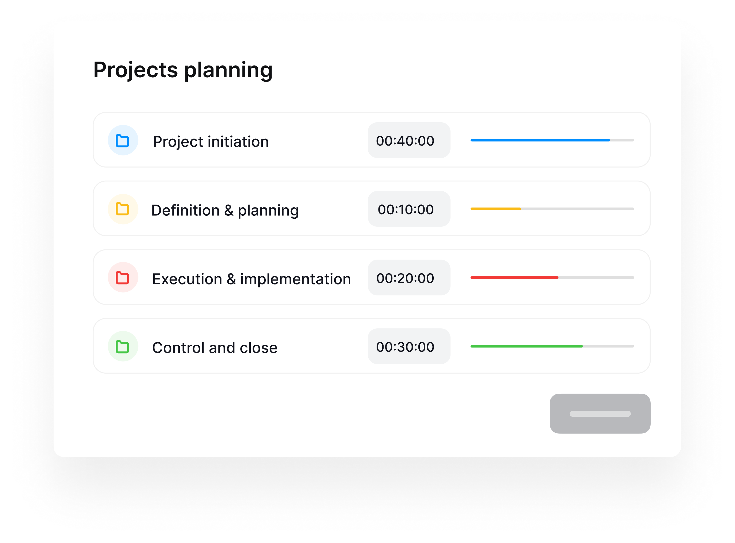Screen dimensions: 735x543
Task: Select the Project initiation label
Action: [211, 142]
